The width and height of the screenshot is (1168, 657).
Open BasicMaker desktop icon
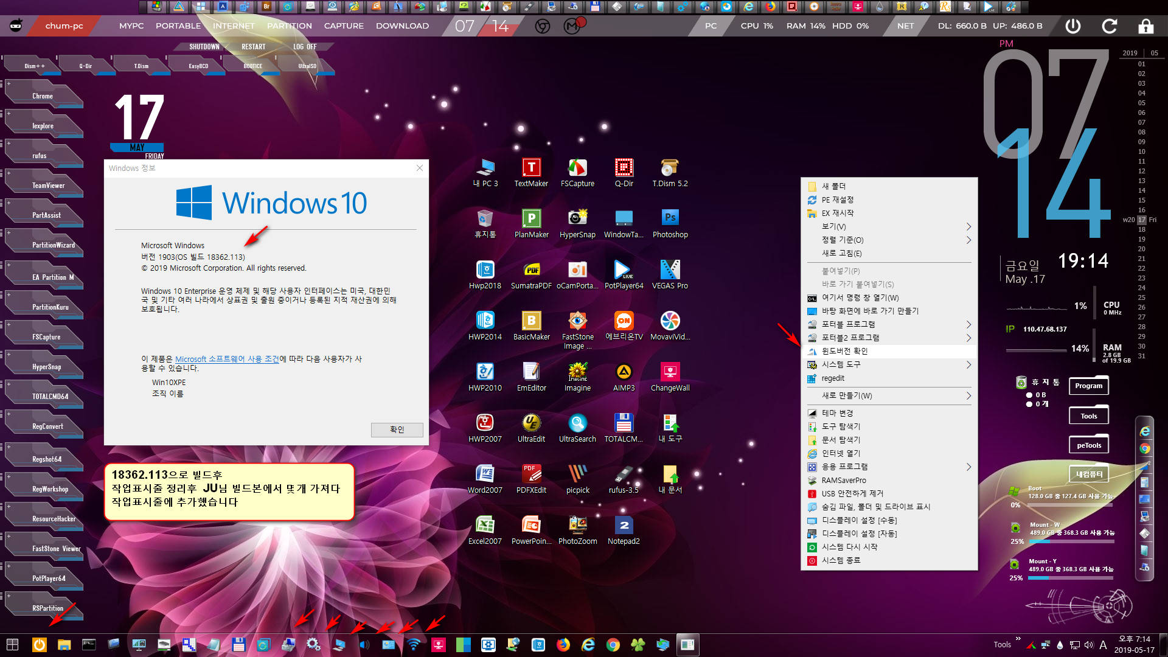point(531,326)
